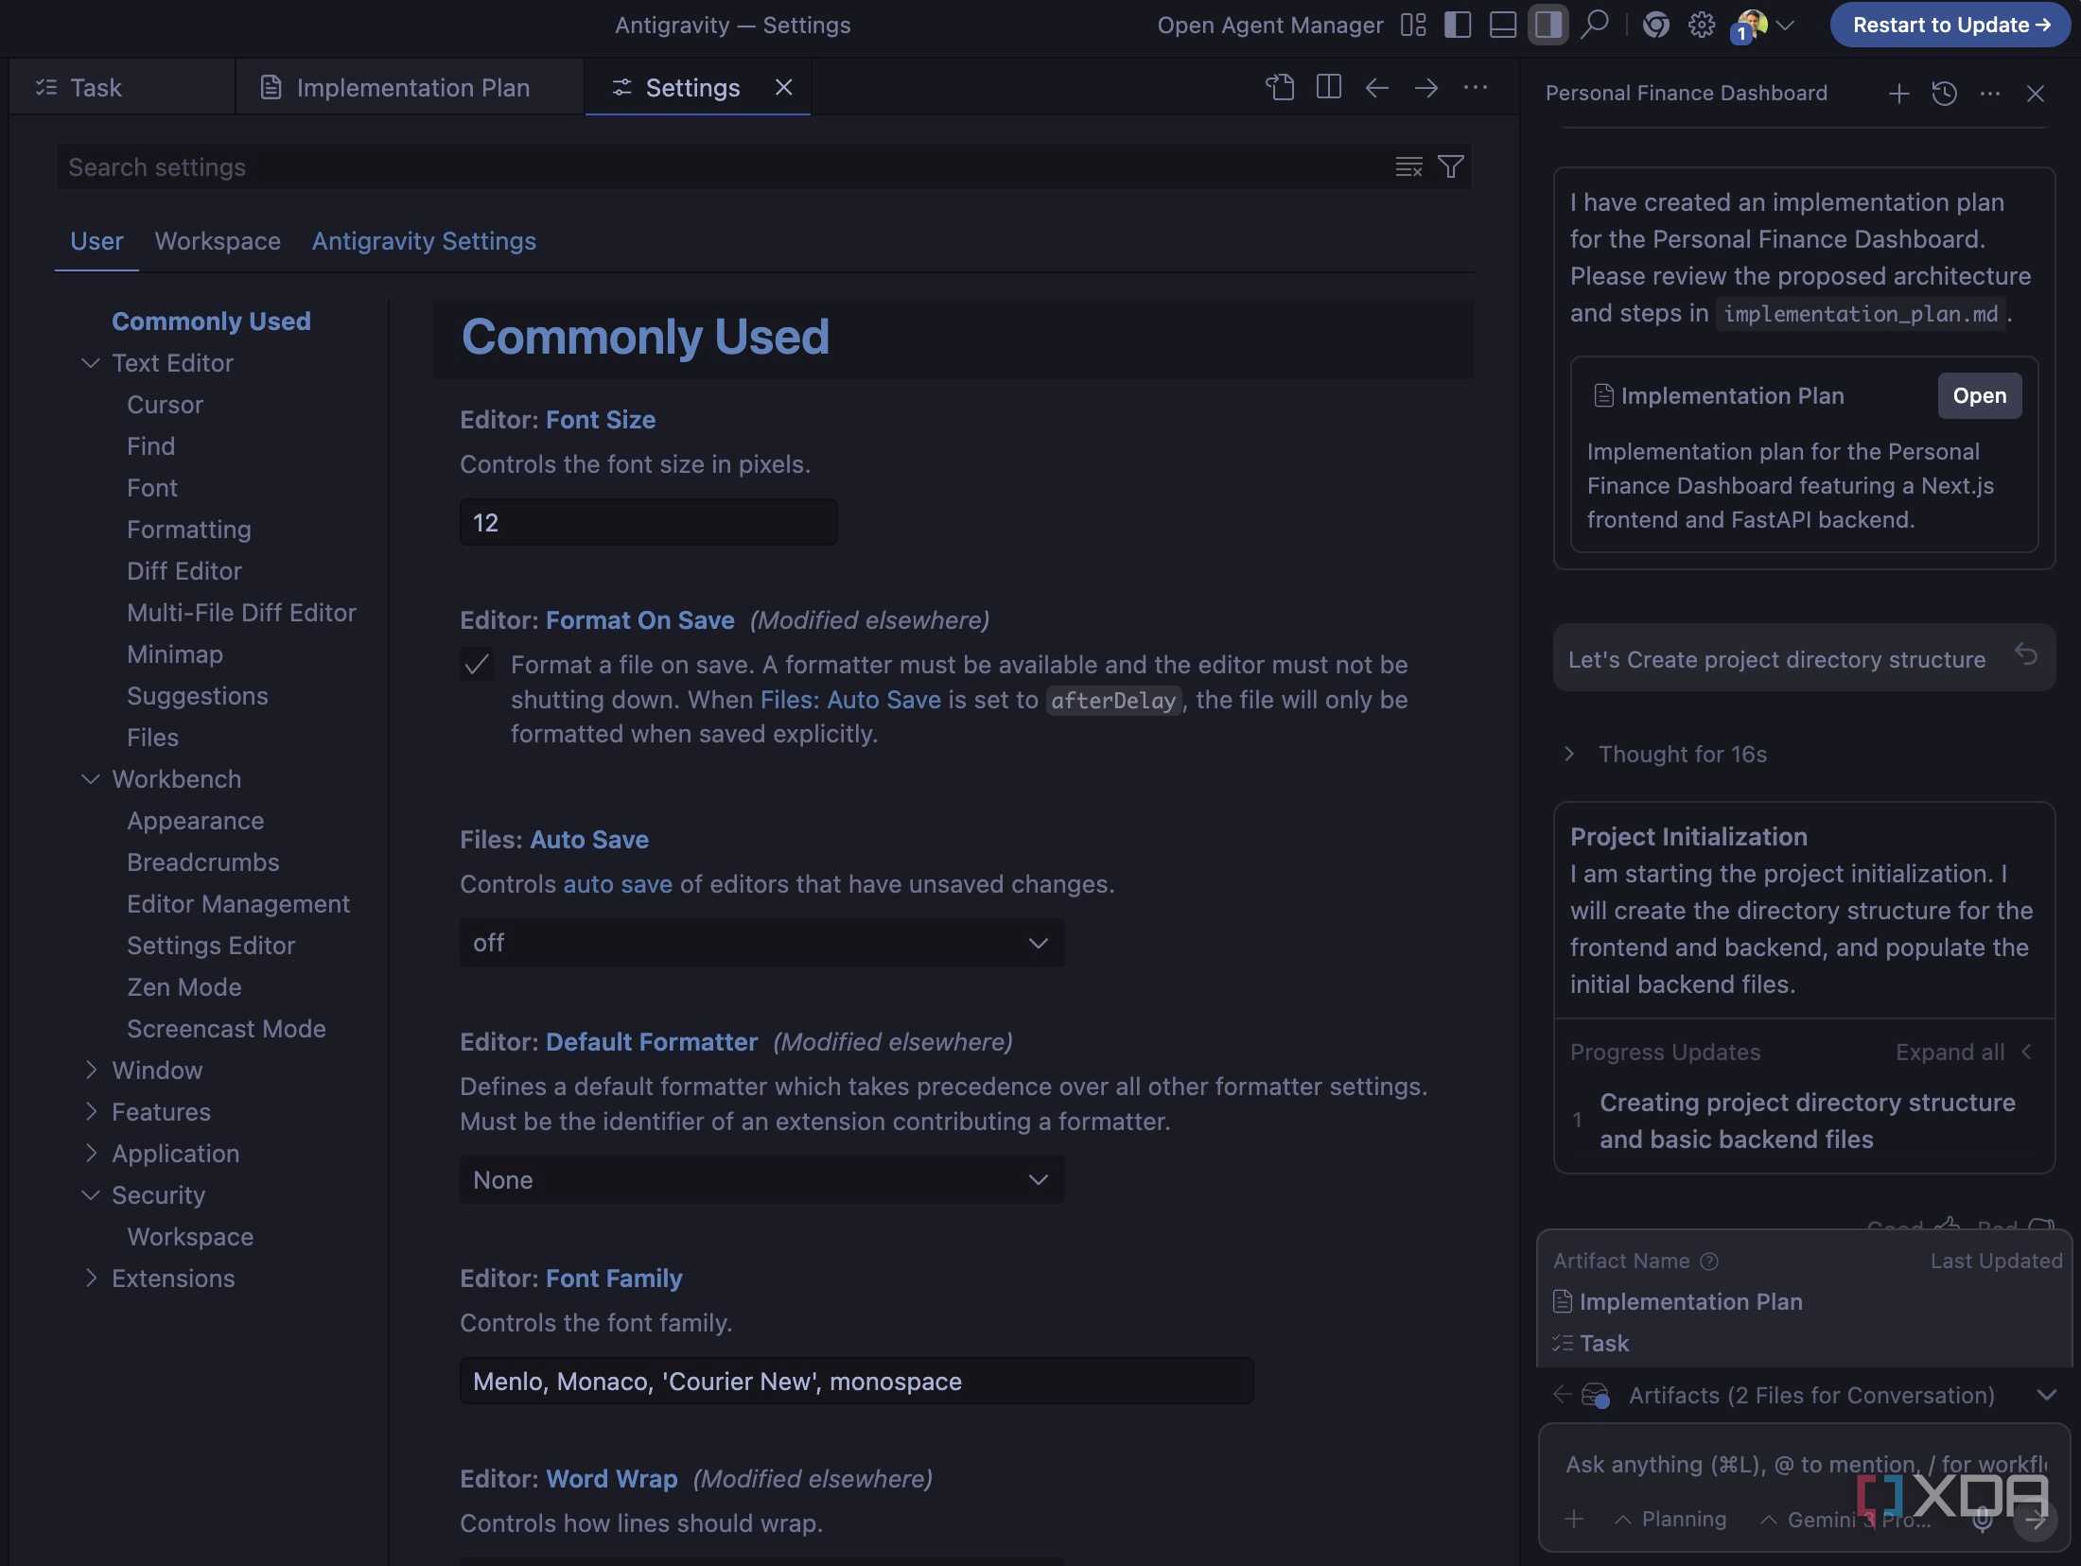Viewport: 2081px width, 1566px height.
Task: Collapse the Workbench tree section
Action: coord(91,779)
